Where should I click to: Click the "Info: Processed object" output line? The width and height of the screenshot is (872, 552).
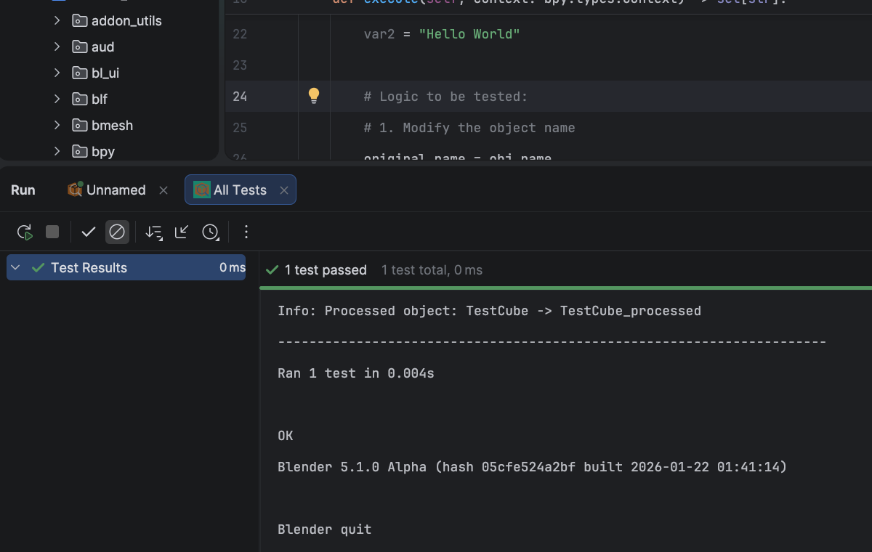tap(489, 311)
